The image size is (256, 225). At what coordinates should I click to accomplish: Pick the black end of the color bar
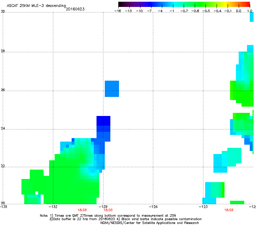121,4
